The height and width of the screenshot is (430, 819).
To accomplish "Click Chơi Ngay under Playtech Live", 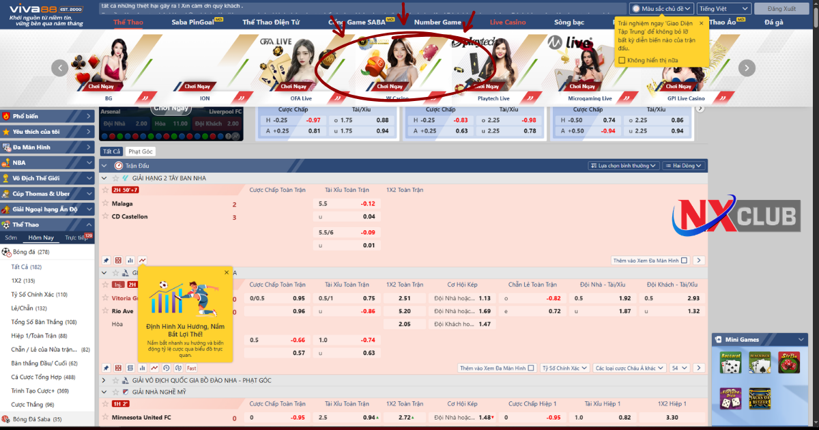I will tap(486, 87).
